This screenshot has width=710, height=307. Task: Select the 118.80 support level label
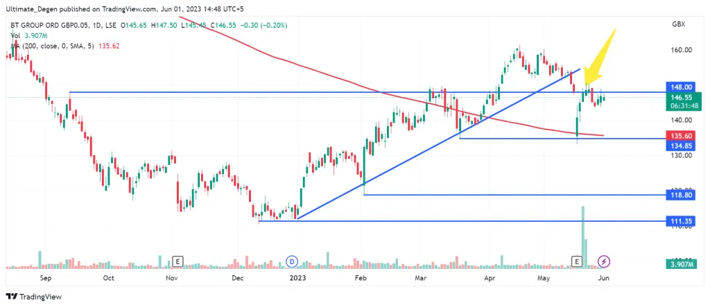pos(682,195)
